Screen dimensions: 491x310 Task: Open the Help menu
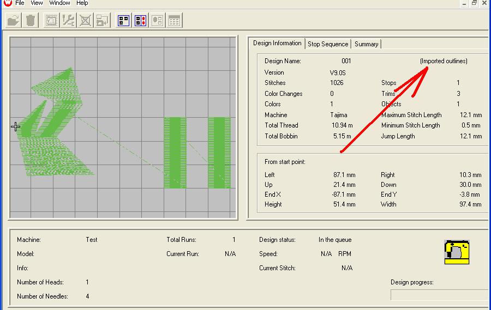pos(82,3)
